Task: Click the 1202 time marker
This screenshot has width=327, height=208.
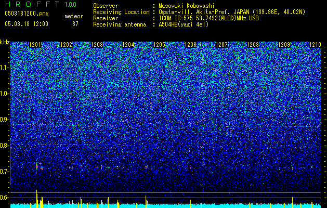Action: 66,45
